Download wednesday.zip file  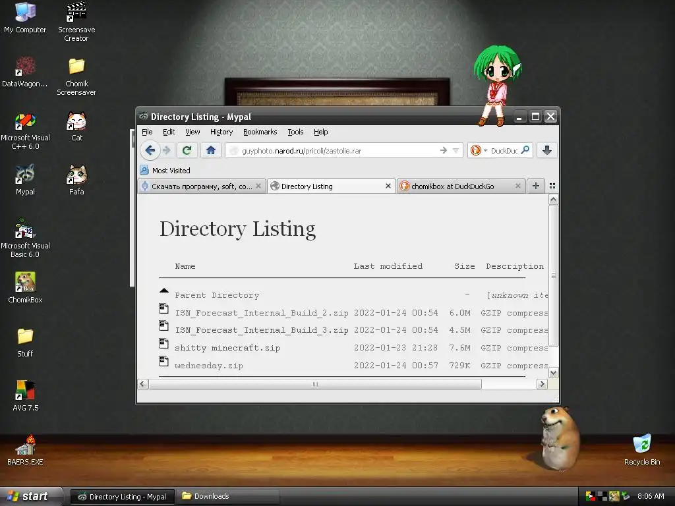209,366
